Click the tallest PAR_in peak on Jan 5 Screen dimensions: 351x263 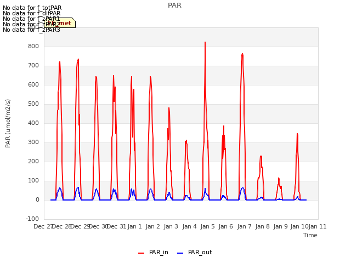pos(205,43)
